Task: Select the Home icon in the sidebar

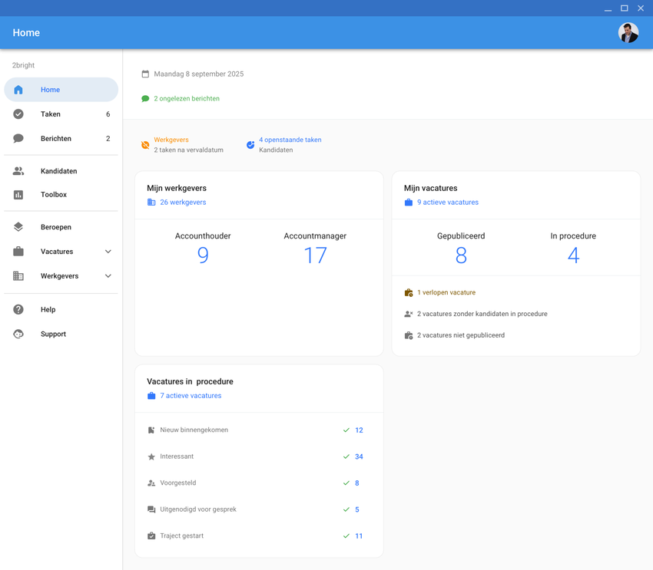Action: (18, 89)
